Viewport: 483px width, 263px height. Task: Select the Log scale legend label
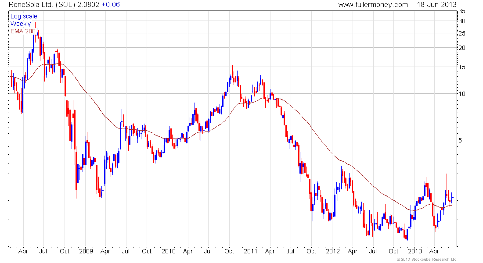pos(24,16)
